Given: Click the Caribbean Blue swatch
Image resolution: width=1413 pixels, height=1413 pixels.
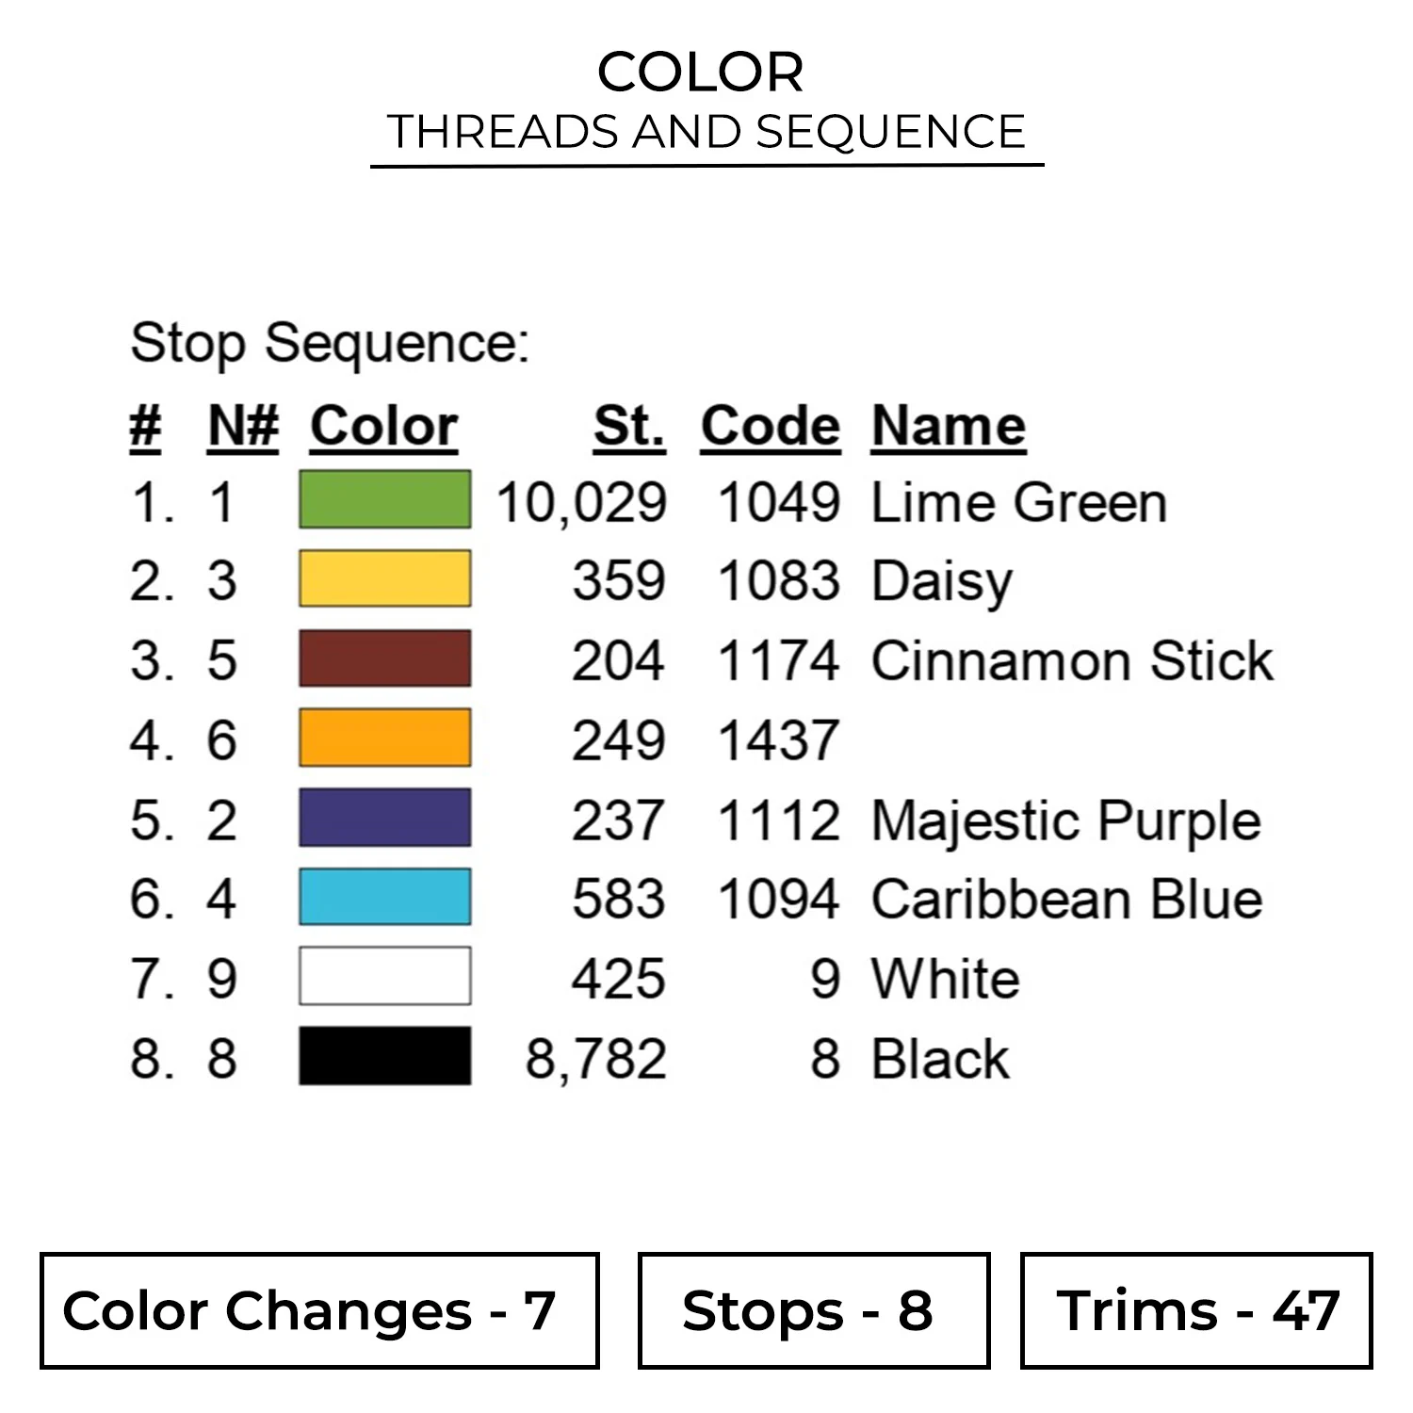Looking at the screenshot, I should [384, 897].
